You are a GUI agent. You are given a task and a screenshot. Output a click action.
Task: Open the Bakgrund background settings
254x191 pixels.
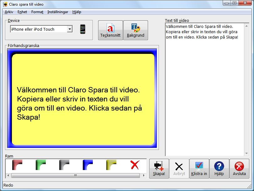click(135, 30)
